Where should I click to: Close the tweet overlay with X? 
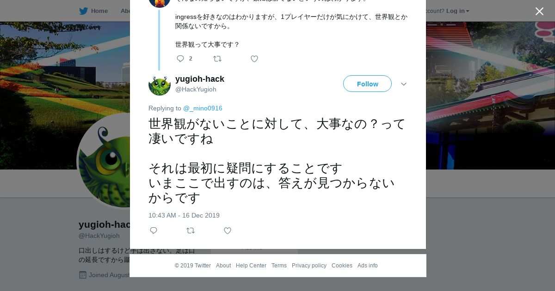tap(539, 12)
